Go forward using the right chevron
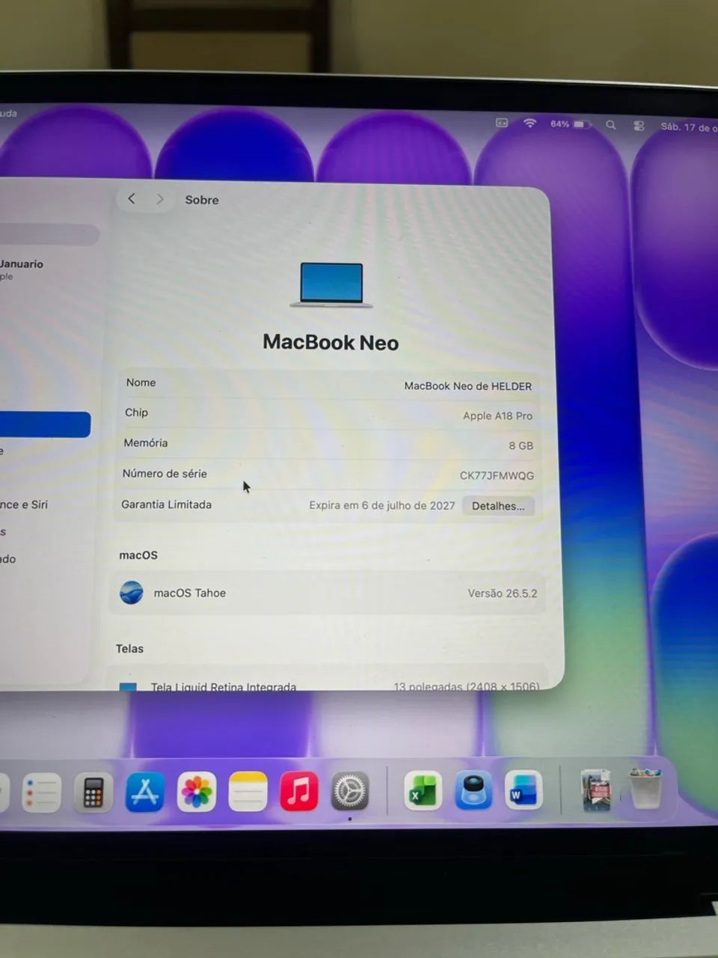Screen dimensions: 718x958 159,199
